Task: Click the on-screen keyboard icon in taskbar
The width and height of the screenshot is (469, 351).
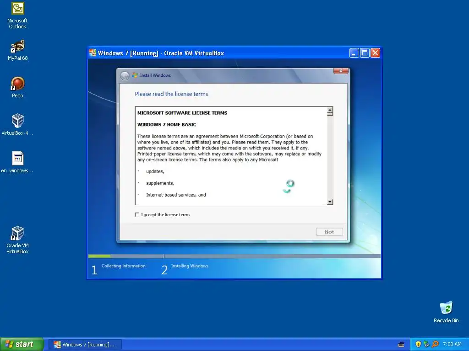Action: tap(401, 345)
